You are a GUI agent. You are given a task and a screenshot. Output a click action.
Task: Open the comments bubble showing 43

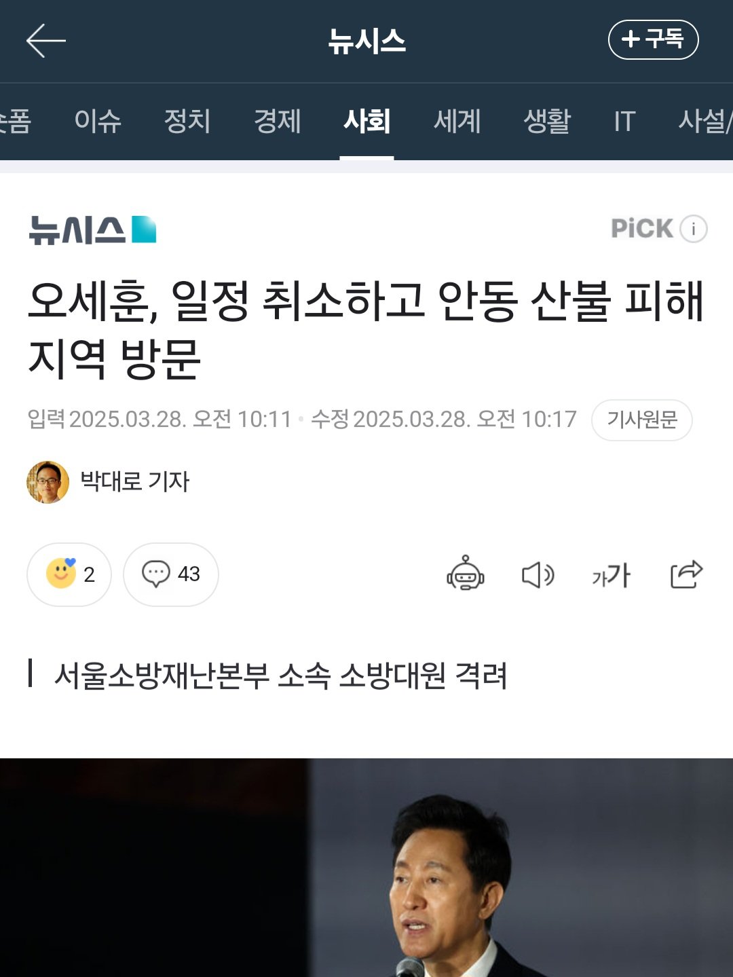click(171, 574)
